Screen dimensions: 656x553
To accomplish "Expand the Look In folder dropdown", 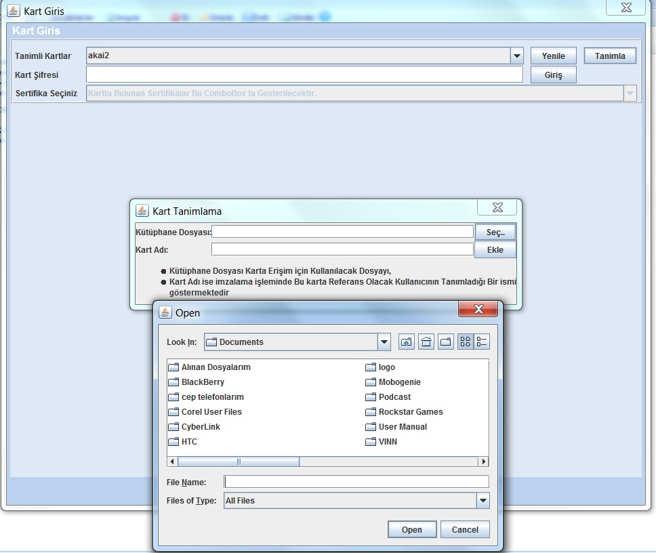I will (x=384, y=342).
